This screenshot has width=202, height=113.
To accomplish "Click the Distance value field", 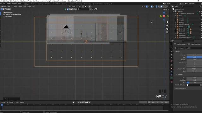I will coord(194,55).
